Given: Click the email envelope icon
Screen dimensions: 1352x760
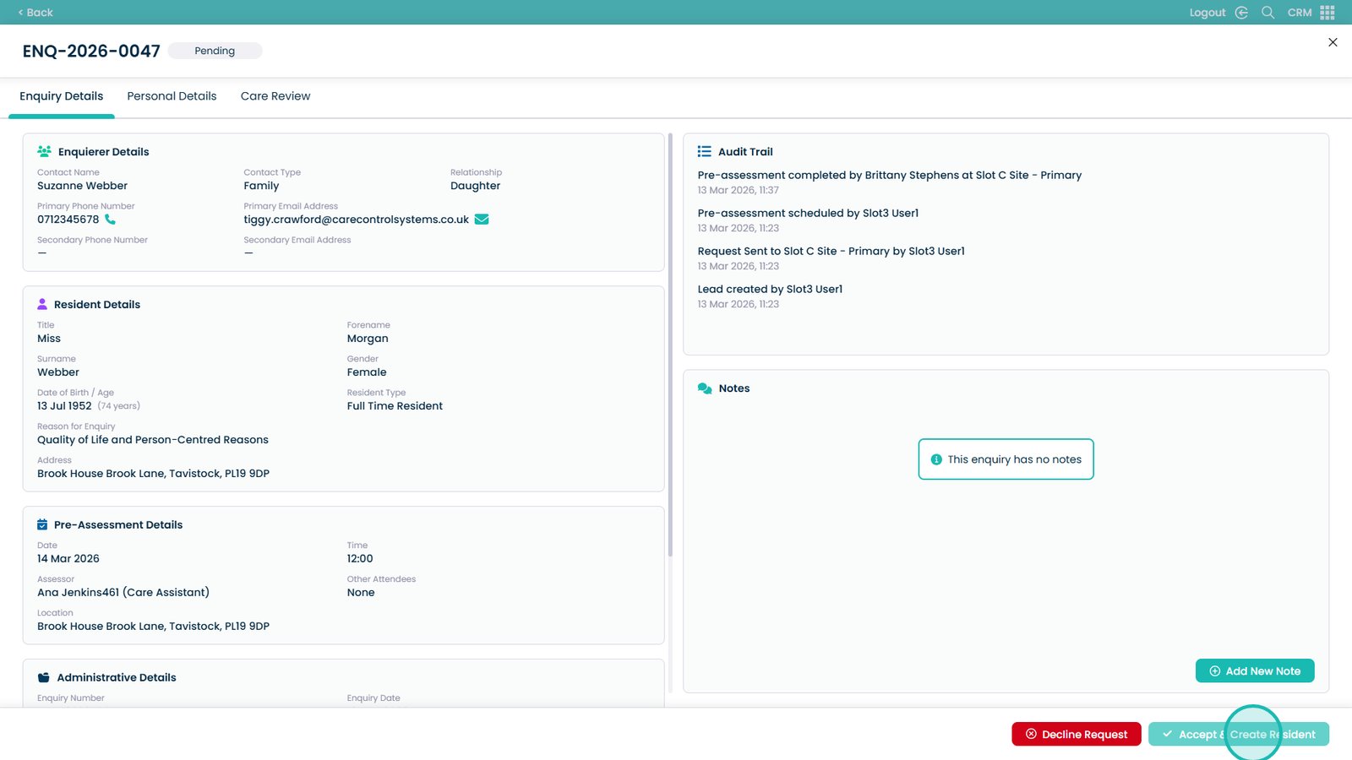Looking at the screenshot, I should [x=482, y=220].
